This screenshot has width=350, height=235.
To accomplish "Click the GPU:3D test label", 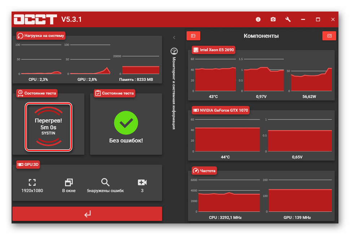I will (x=28, y=165).
